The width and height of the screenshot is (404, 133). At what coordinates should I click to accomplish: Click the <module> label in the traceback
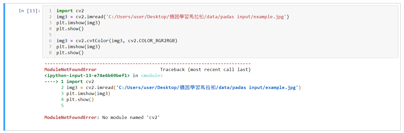[152, 75]
